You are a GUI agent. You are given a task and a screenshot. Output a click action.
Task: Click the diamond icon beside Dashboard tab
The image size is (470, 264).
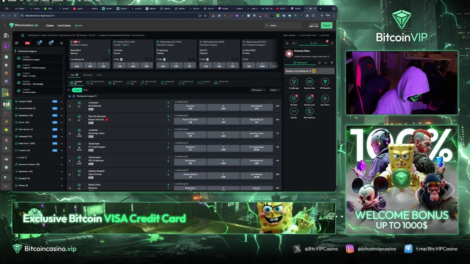[x=332, y=63]
